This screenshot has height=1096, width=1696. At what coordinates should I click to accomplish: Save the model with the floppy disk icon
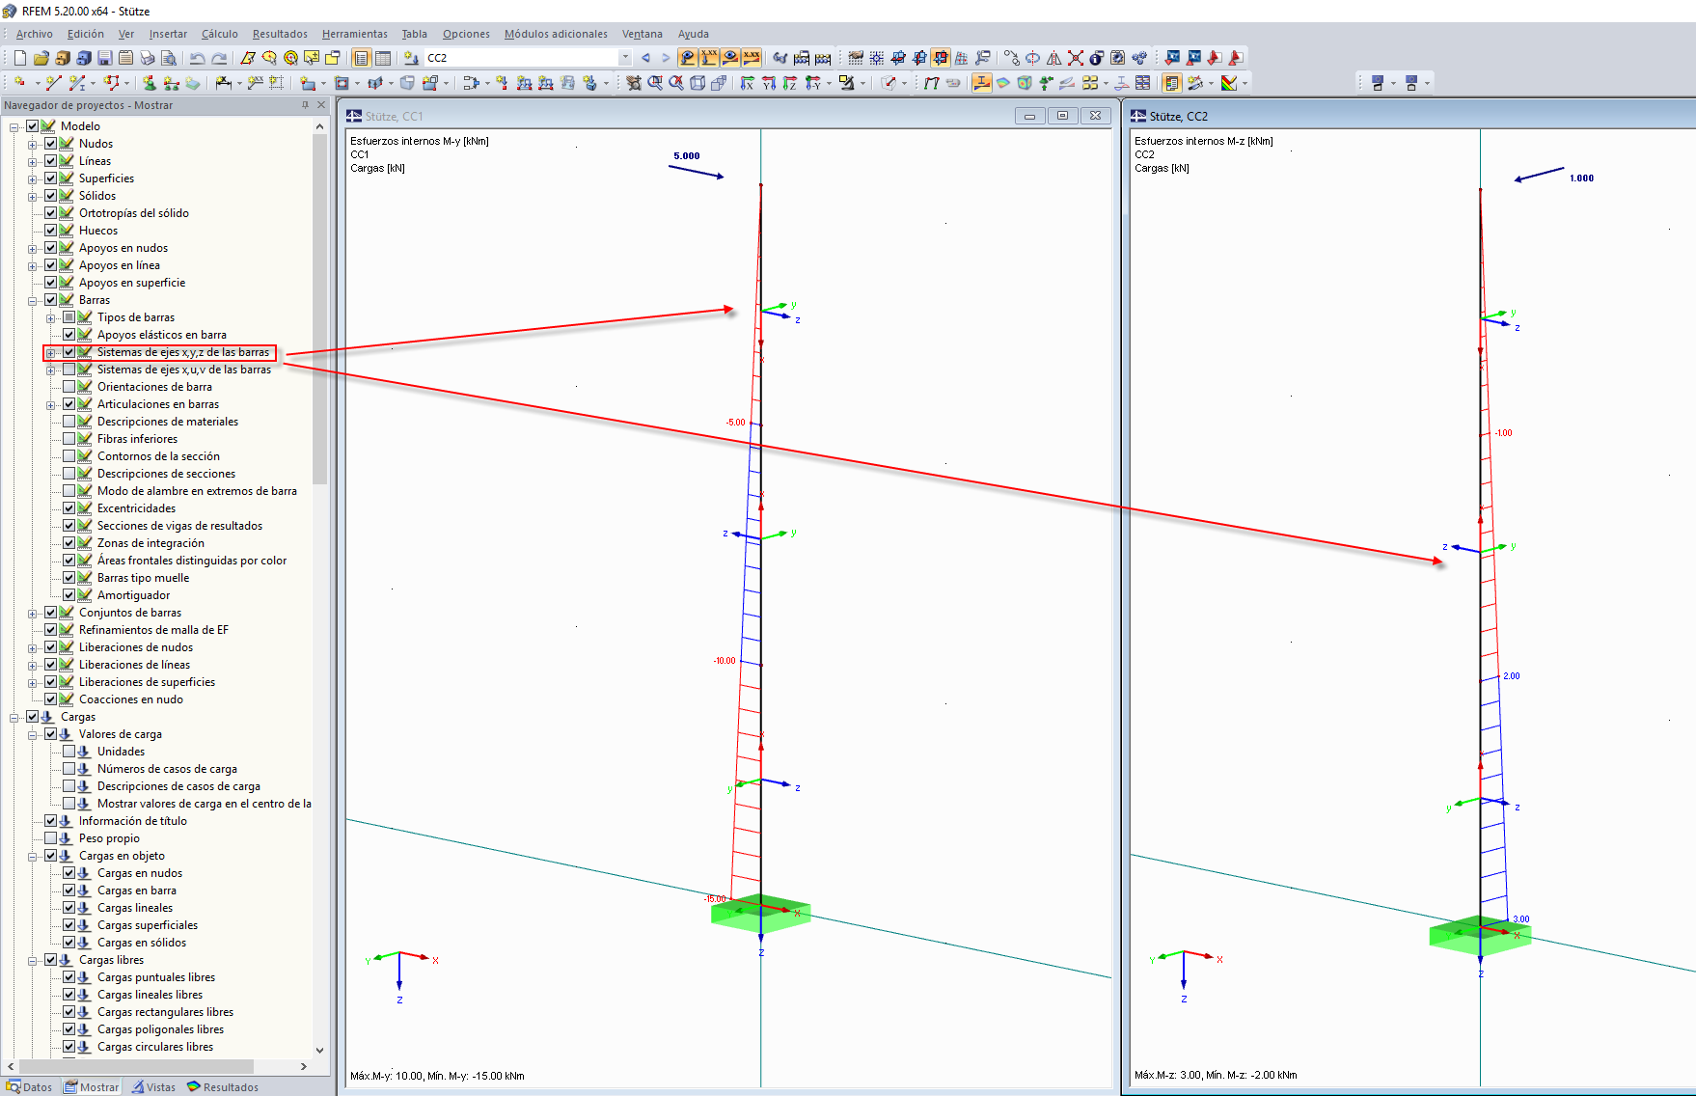pyautogui.click(x=104, y=58)
